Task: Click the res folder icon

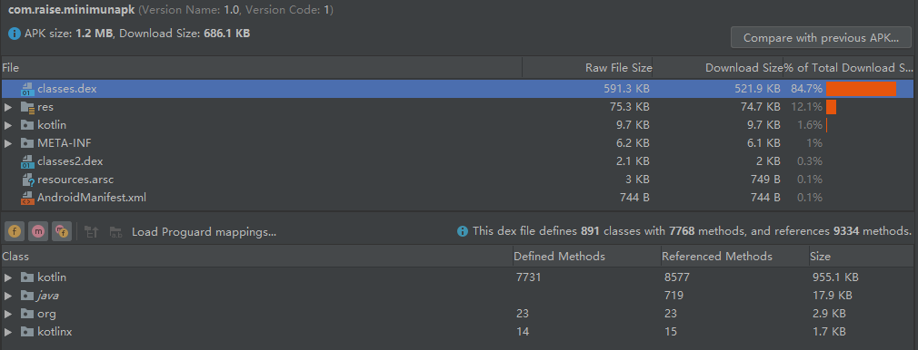Action: coord(27,108)
